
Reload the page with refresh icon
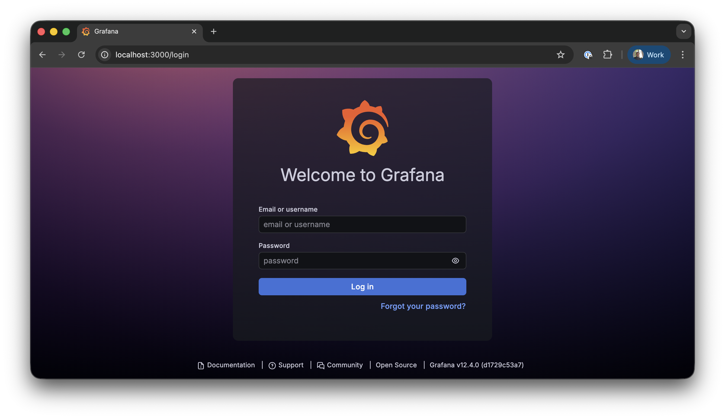coord(81,55)
